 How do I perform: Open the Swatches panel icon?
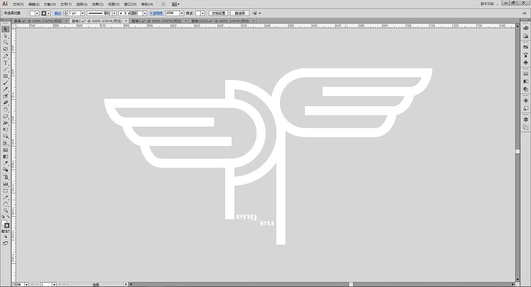(x=526, y=47)
